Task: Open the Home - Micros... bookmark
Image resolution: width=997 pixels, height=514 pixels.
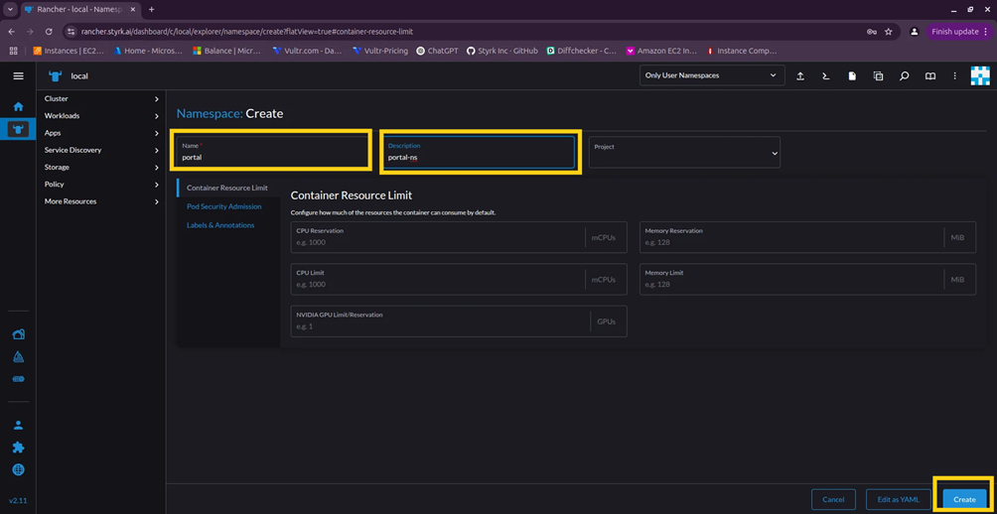Action: [148, 51]
